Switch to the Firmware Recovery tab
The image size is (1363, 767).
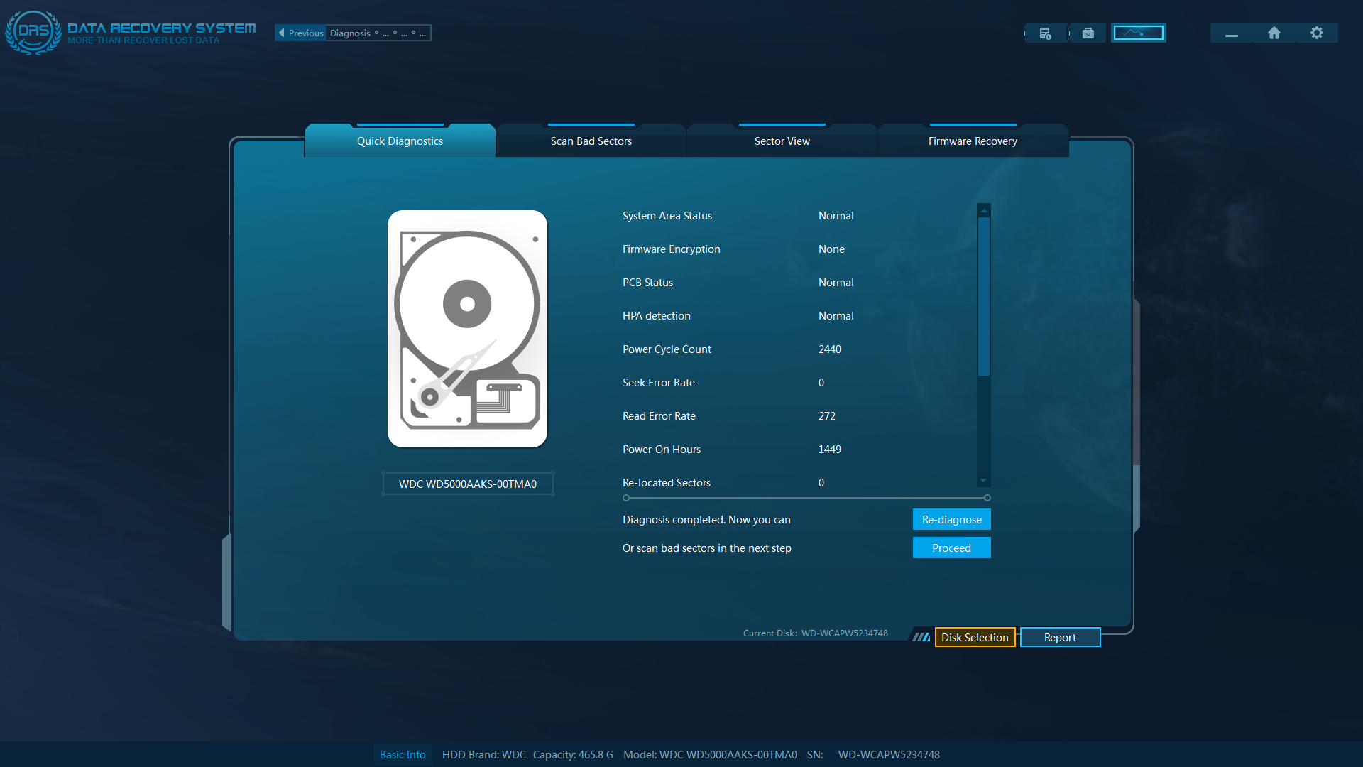(x=972, y=141)
